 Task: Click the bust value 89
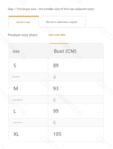click(56, 66)
